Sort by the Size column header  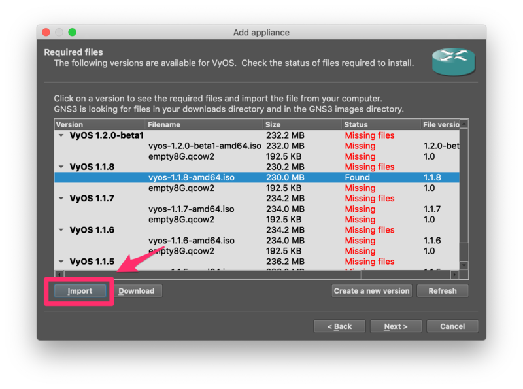point(302,124)
